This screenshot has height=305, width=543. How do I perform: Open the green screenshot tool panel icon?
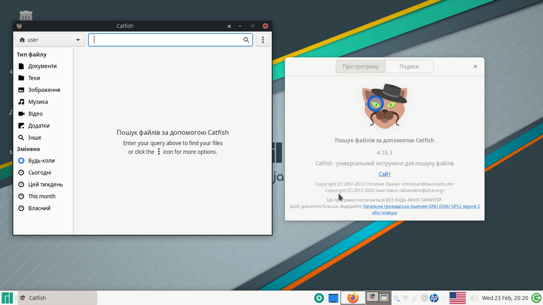[319, 298]
